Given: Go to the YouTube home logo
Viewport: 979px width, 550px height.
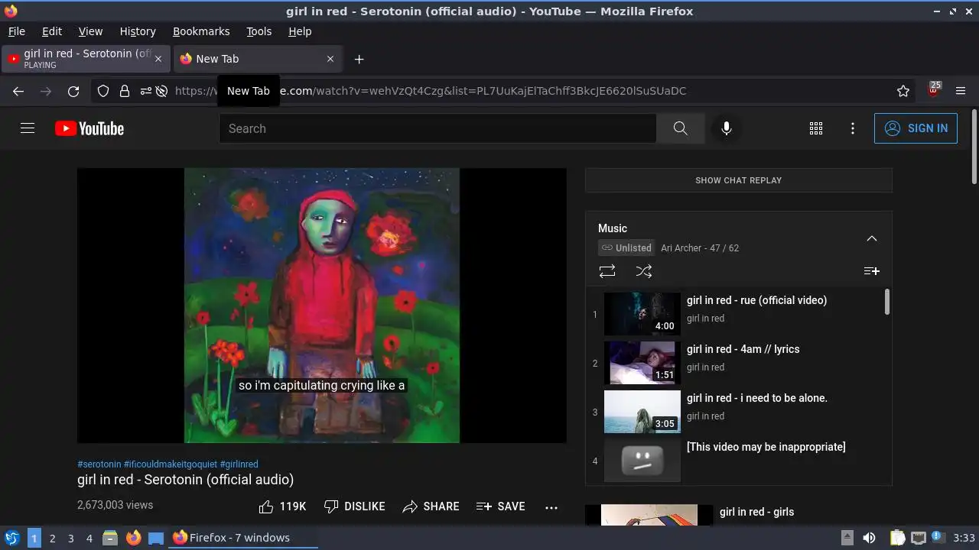Looking at the screenshot, I should click(x=89, y=128).
